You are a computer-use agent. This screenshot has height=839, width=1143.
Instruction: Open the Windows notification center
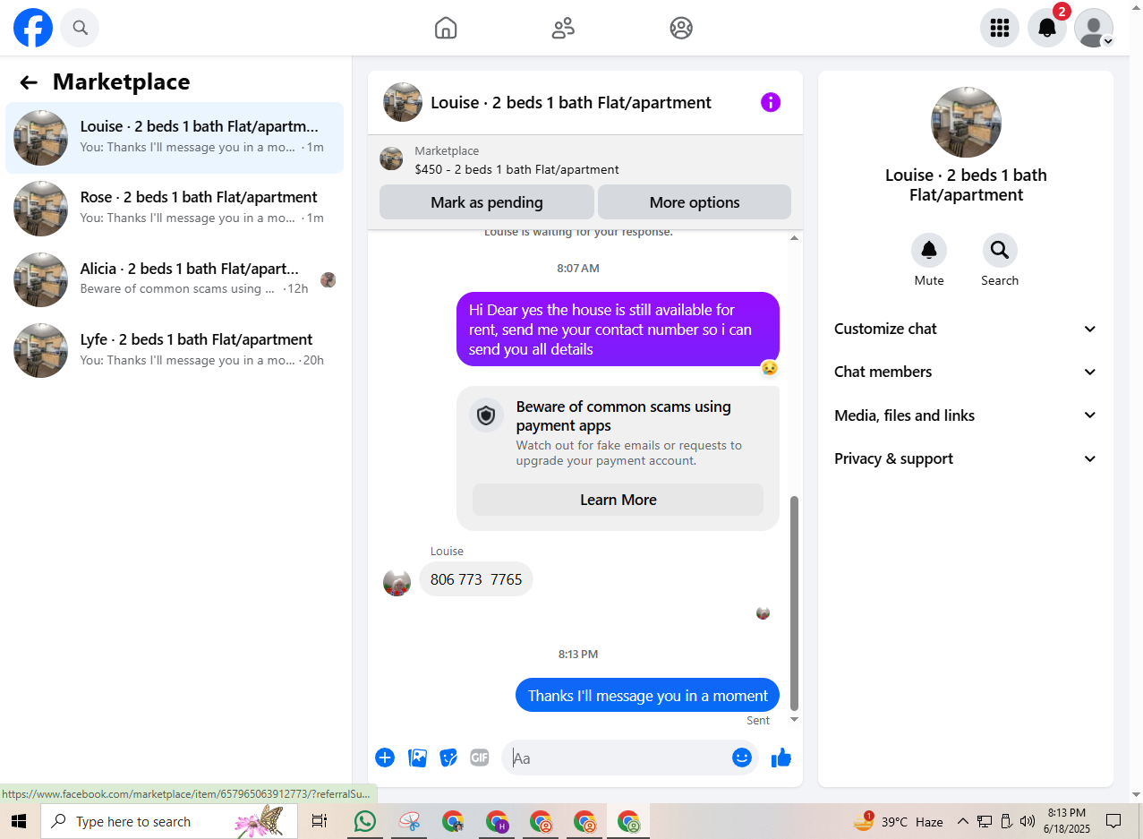point(1113,821)
